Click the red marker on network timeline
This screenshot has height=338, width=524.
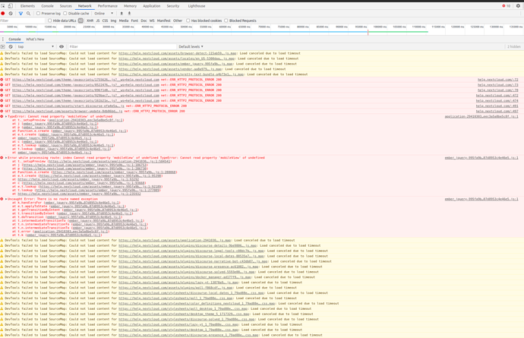pyautogui.click(x=368, y=32)
